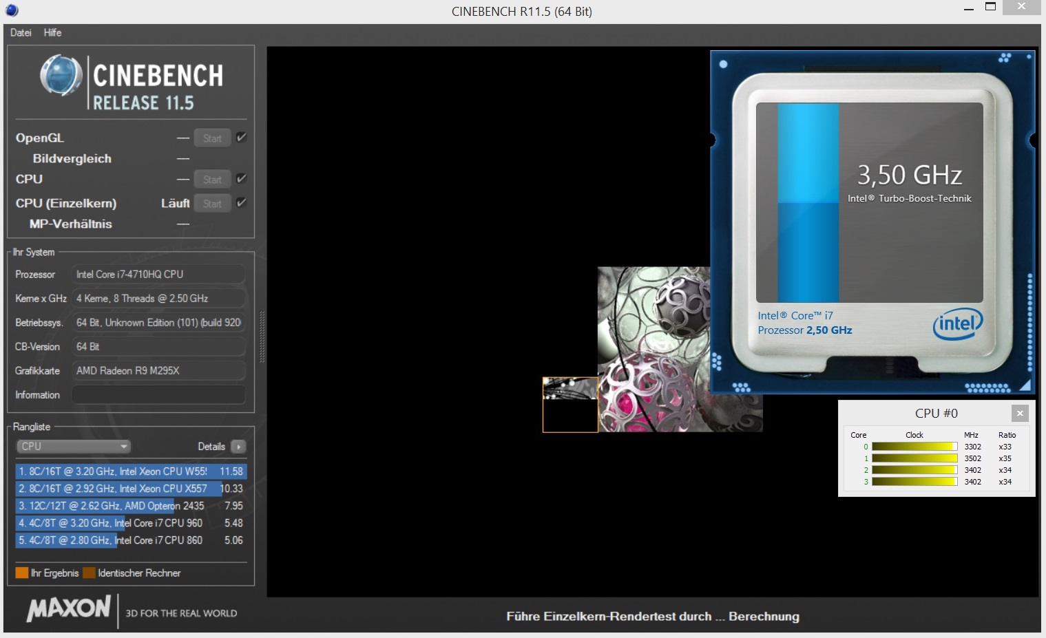The image size is (1046, 638).
Task: Click the MP-Verhältnis label
Action: pos(71,224)
